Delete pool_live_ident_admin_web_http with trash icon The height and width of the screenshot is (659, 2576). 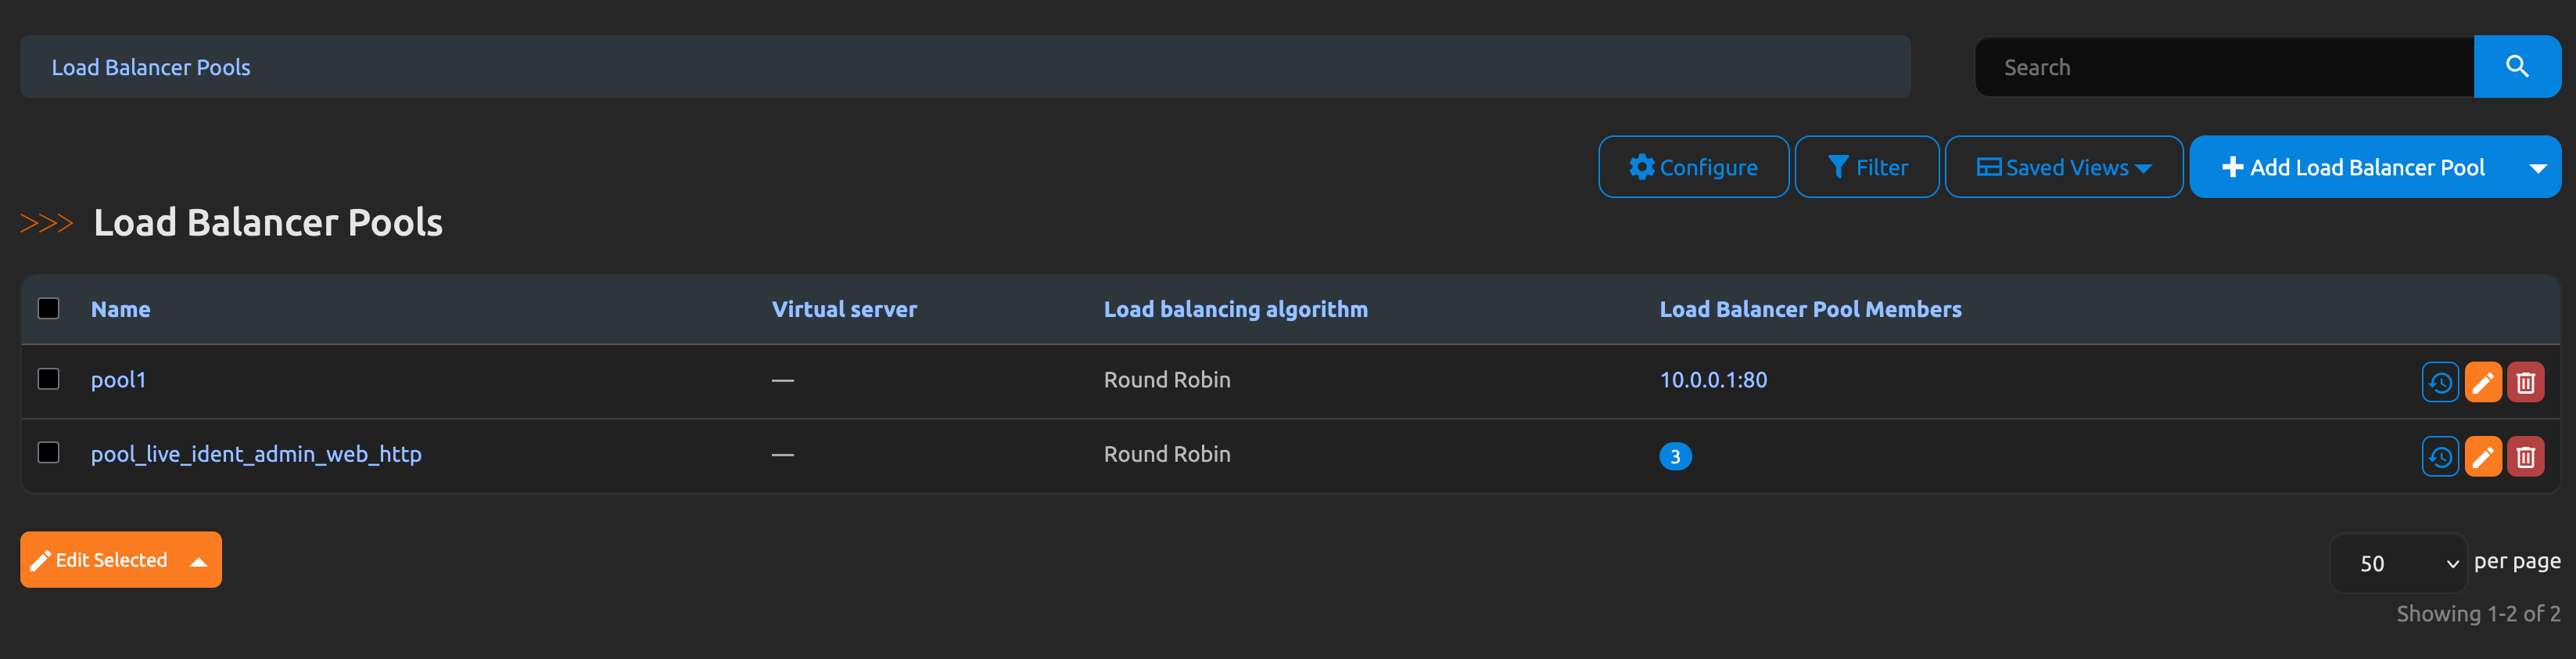2525,456
